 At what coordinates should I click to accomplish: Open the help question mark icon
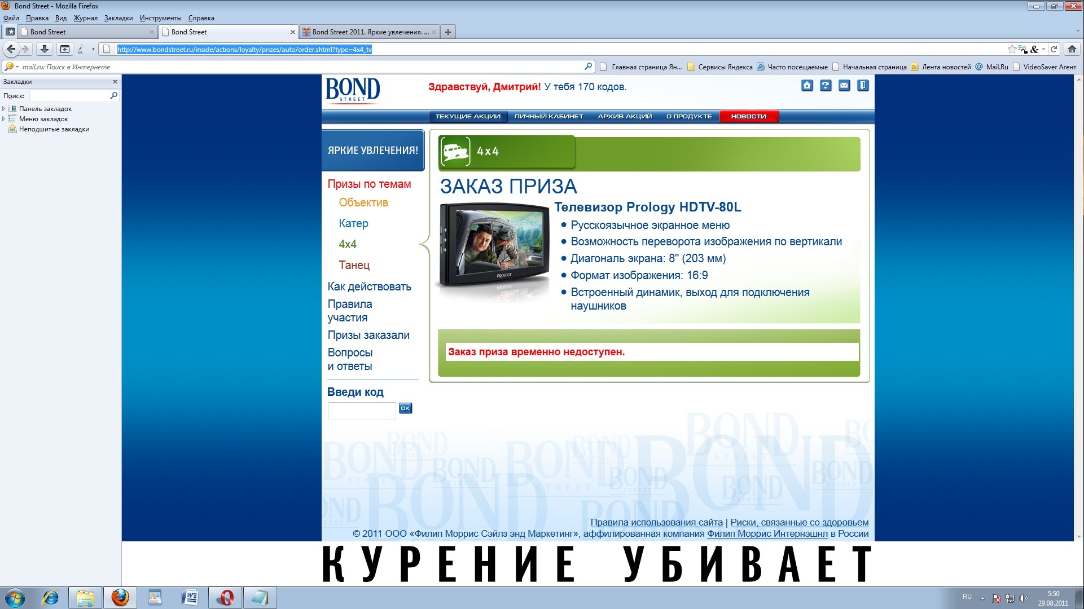tap(826, 86)
